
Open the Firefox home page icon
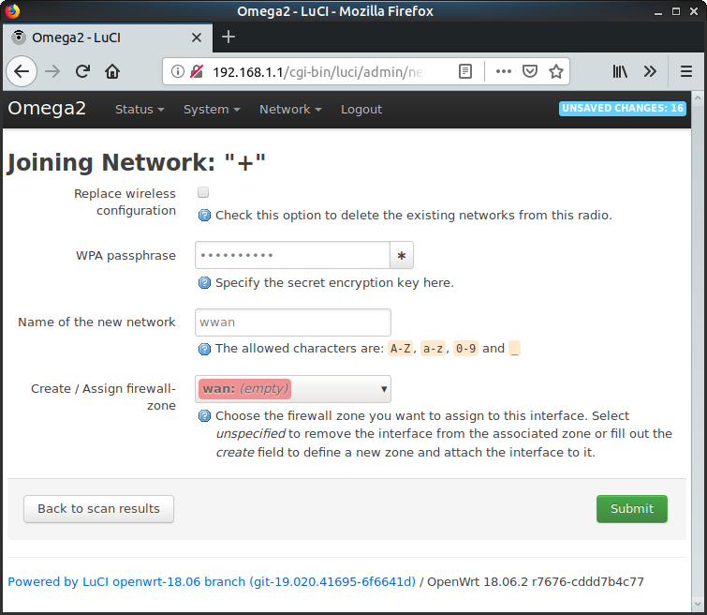click(x=112, y=71)
